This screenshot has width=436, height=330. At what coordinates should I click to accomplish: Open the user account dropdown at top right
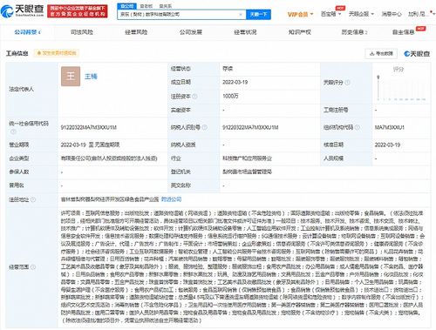pyautogui.click(x=421, y=14)
